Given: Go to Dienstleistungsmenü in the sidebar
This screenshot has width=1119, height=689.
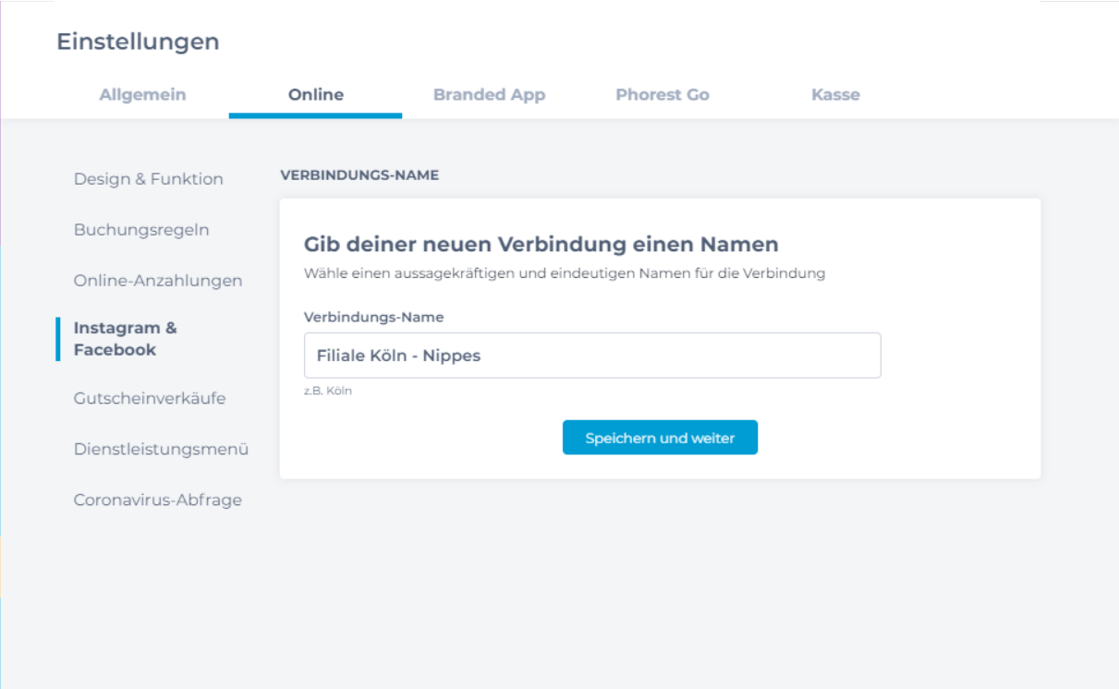Looking at the screenshot, I should click(161, 450).
